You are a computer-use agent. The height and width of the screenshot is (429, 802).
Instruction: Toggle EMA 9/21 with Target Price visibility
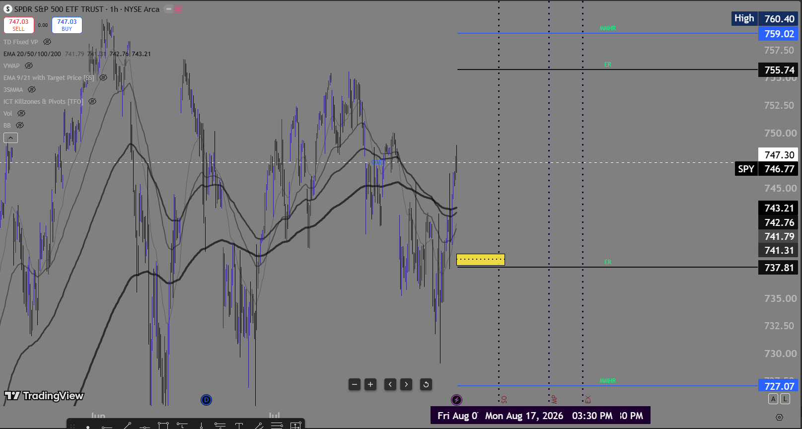(x=103, y=77)
